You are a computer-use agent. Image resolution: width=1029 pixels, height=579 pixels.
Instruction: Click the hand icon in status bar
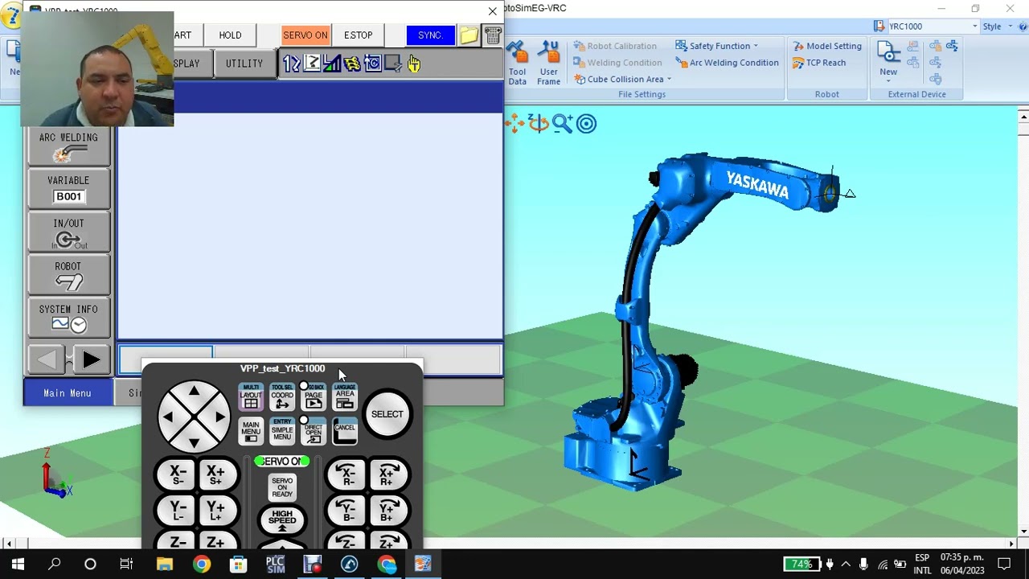click(x=414, y=64)
